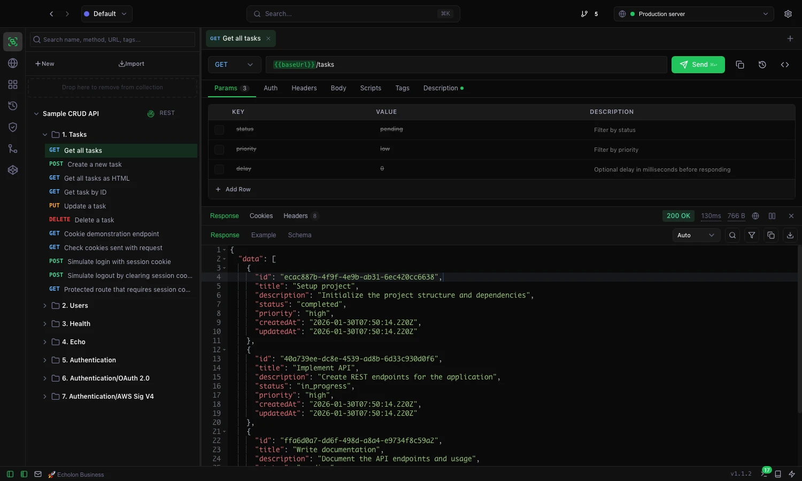Open the Security shield panel in sidebar
The height and width of the screenshot is (481, 802).
coord(12,127)
